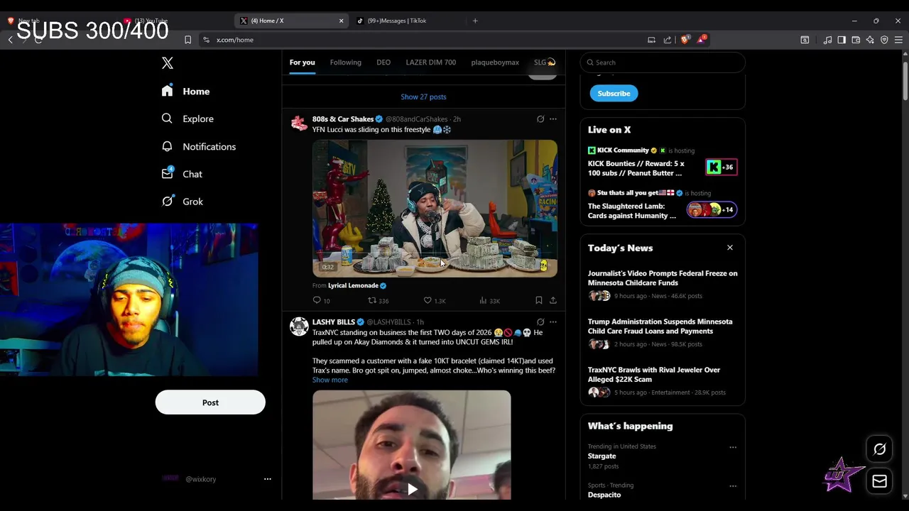Open Brave Wallet toolbar icon
Image resolution: width=909 pixels, height=511 pixels.
[x=856, y=40]
